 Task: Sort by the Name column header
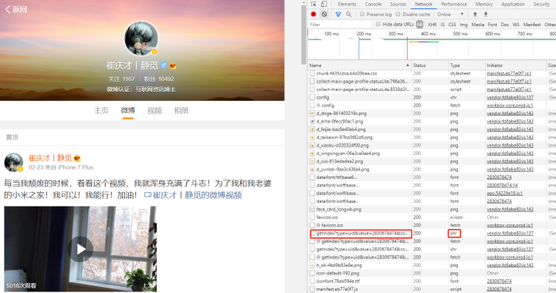coord(359,66)
